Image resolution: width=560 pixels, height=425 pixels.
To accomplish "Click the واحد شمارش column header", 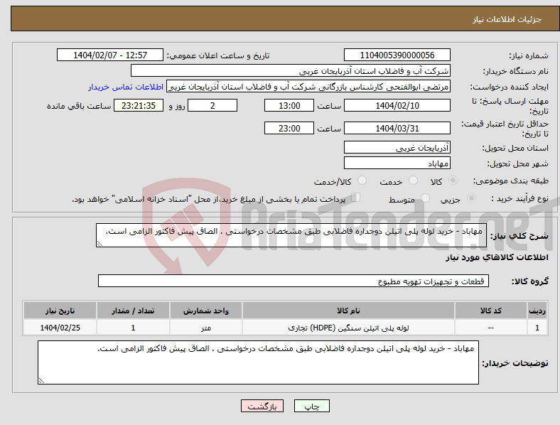I will click(206, 311).
